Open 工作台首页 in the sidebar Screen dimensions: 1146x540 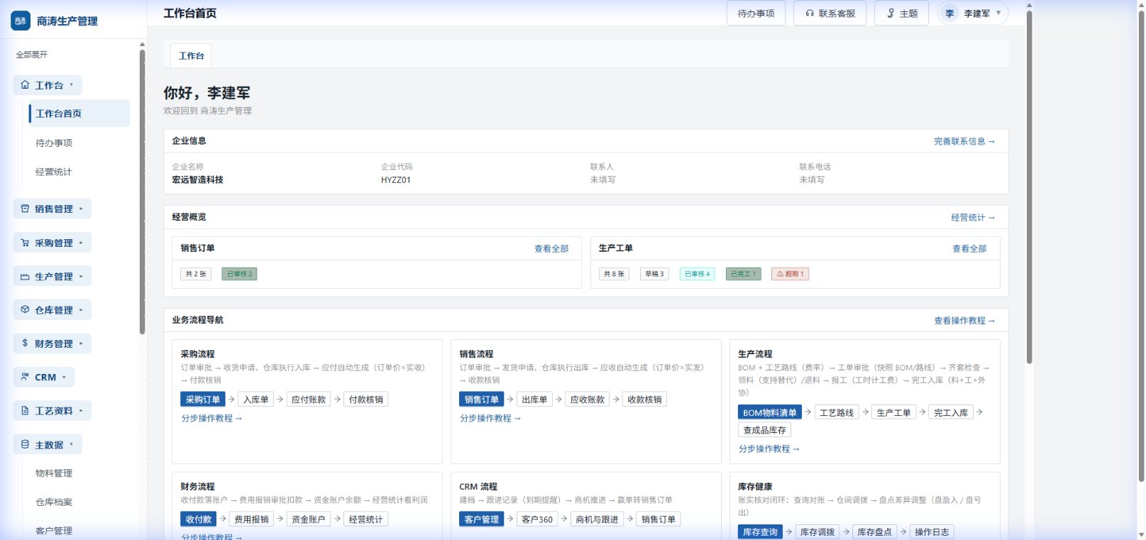tap(79, 114)
